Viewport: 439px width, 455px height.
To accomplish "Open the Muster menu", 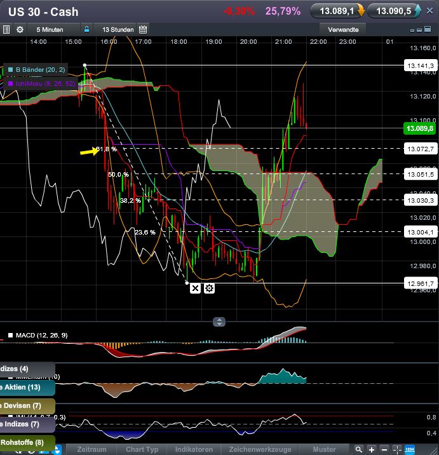I will (324, 449).
